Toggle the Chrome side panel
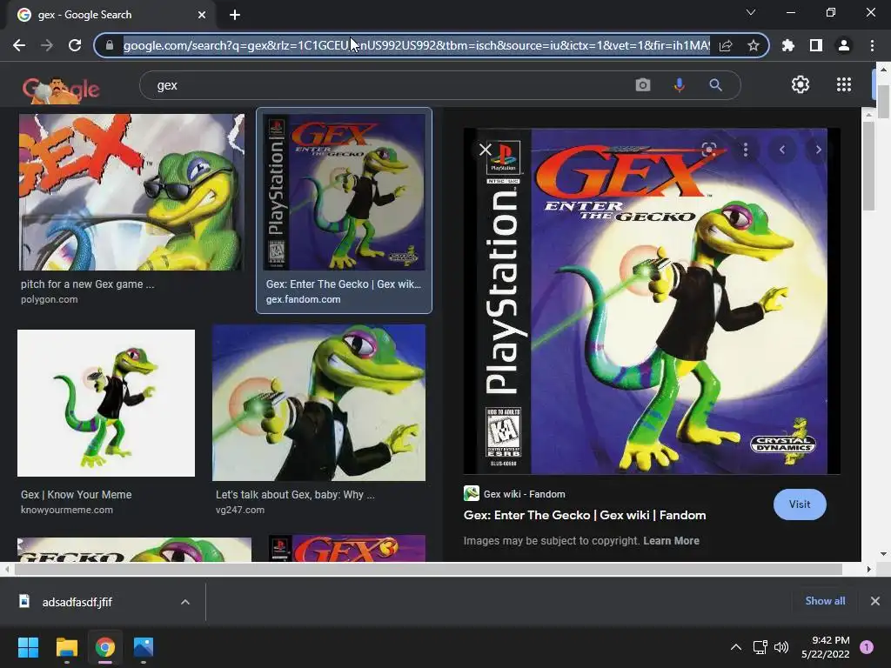The width and height of the screenshot is (891, 668). 816,45
